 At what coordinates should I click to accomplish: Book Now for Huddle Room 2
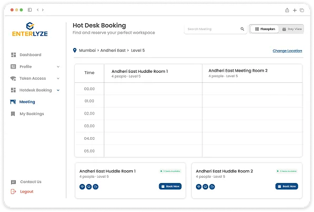pos(287,186)
